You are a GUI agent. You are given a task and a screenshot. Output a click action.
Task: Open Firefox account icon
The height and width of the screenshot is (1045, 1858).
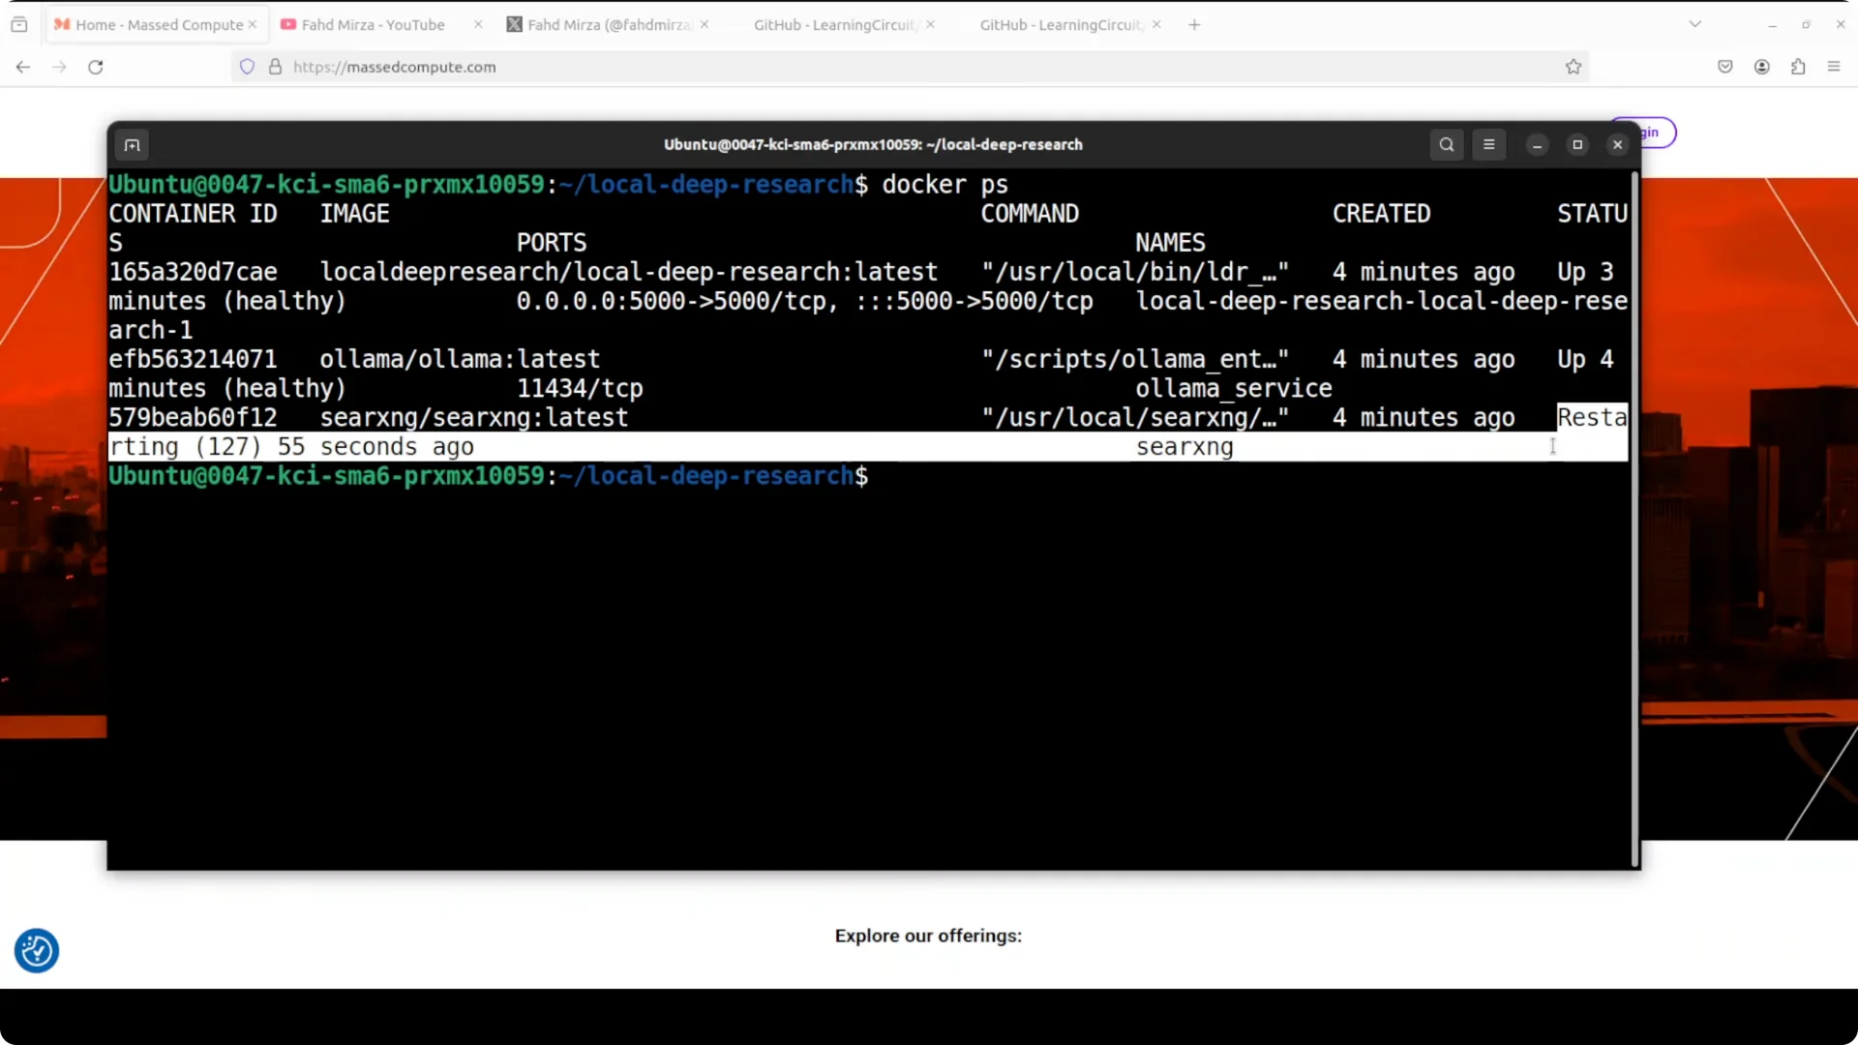[1762, 67]
